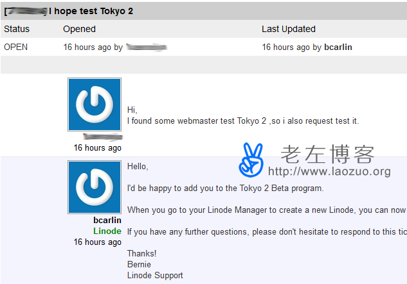This screenshot has width=407, height=284.
Task: Click "16 hours ago" under bcarlin's name
Action: (97, 242)
